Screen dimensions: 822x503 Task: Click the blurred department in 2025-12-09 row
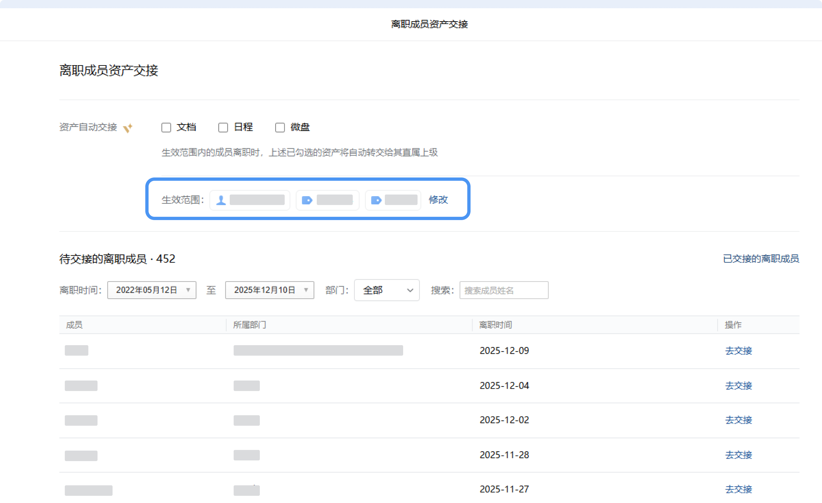(318, 350)
